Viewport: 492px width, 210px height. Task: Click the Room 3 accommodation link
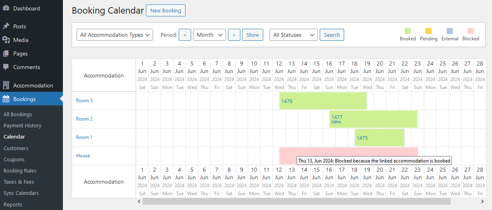click(84, 101)
